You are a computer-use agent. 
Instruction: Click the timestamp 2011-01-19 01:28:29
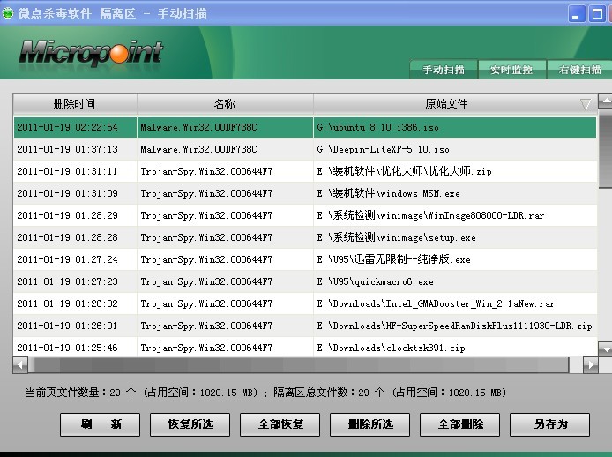click(x=67, y=215)
